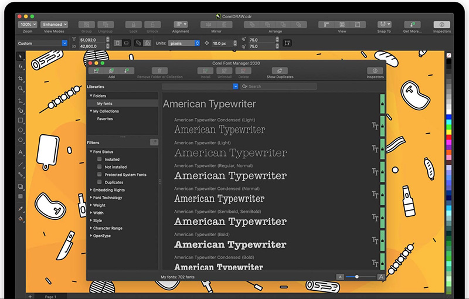Viewport: 469px width, 299px height.
Task: Click the Delete icon in Font Manager
Action: pos(243,71)
